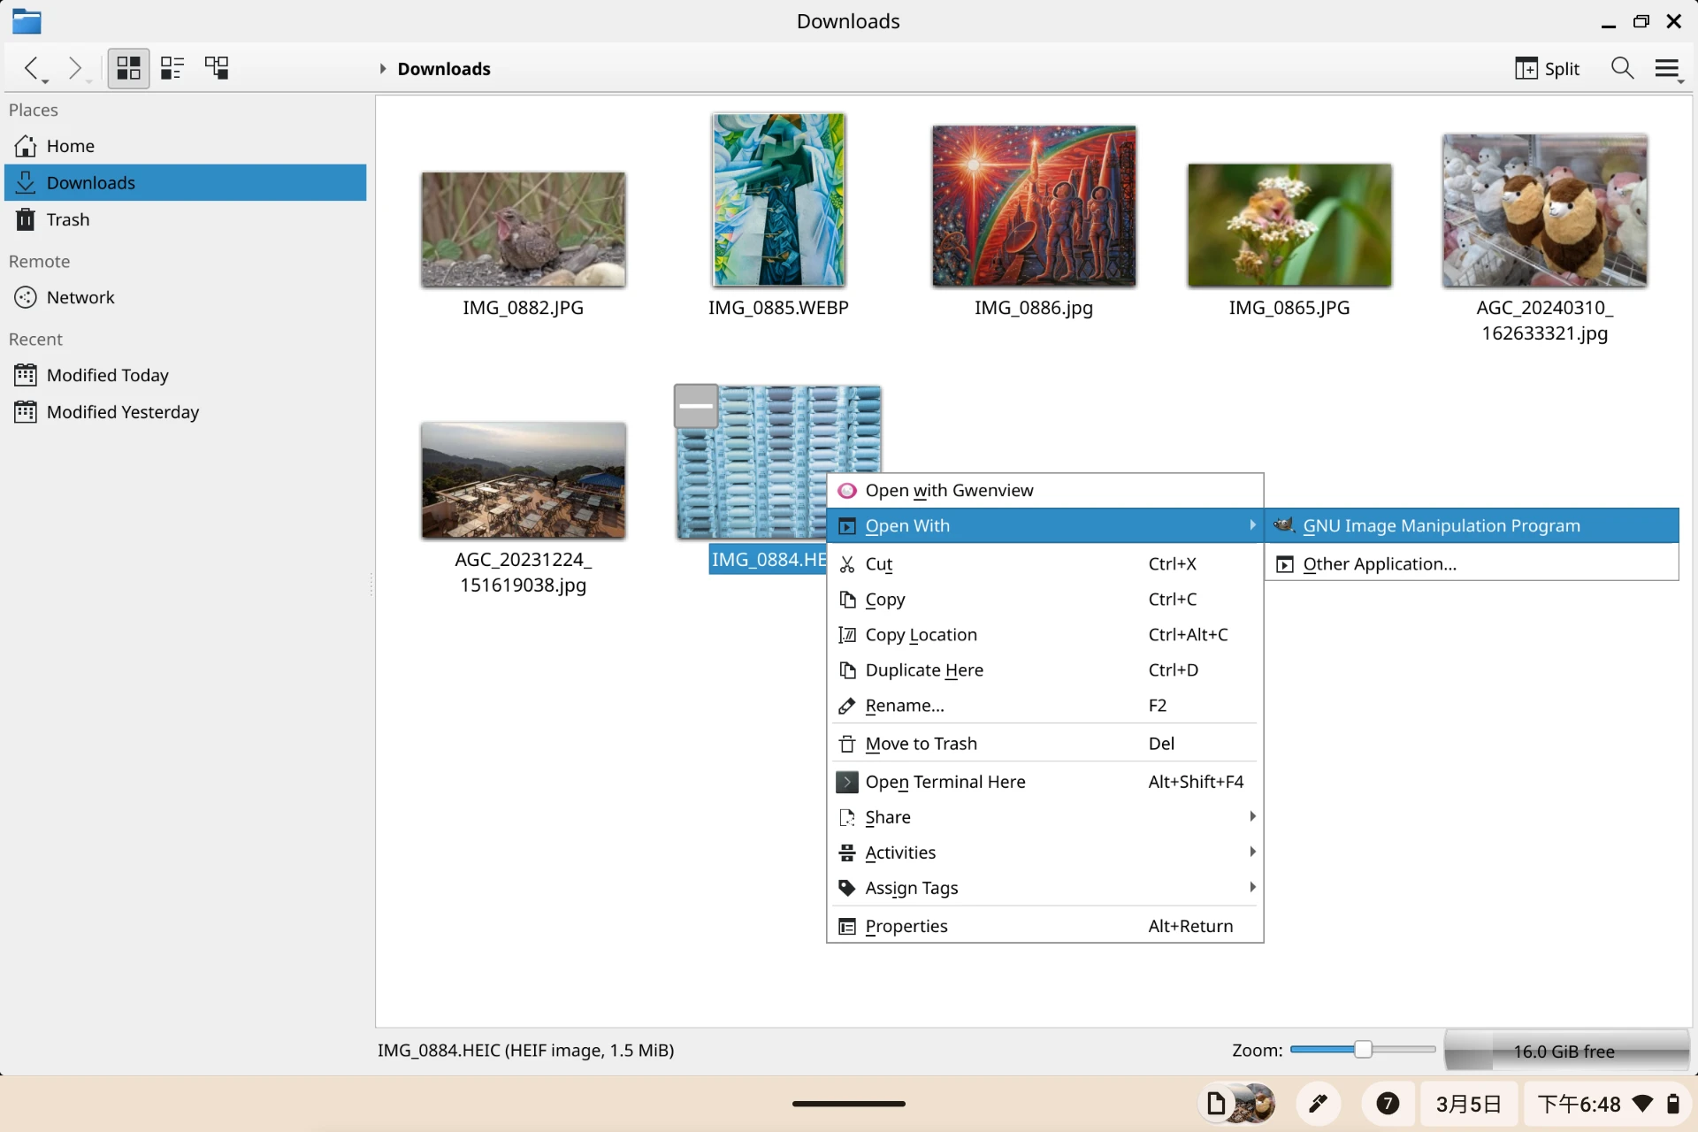Switch to Icons view mode
The image size is (1698, 1132).
click(128, 68)
